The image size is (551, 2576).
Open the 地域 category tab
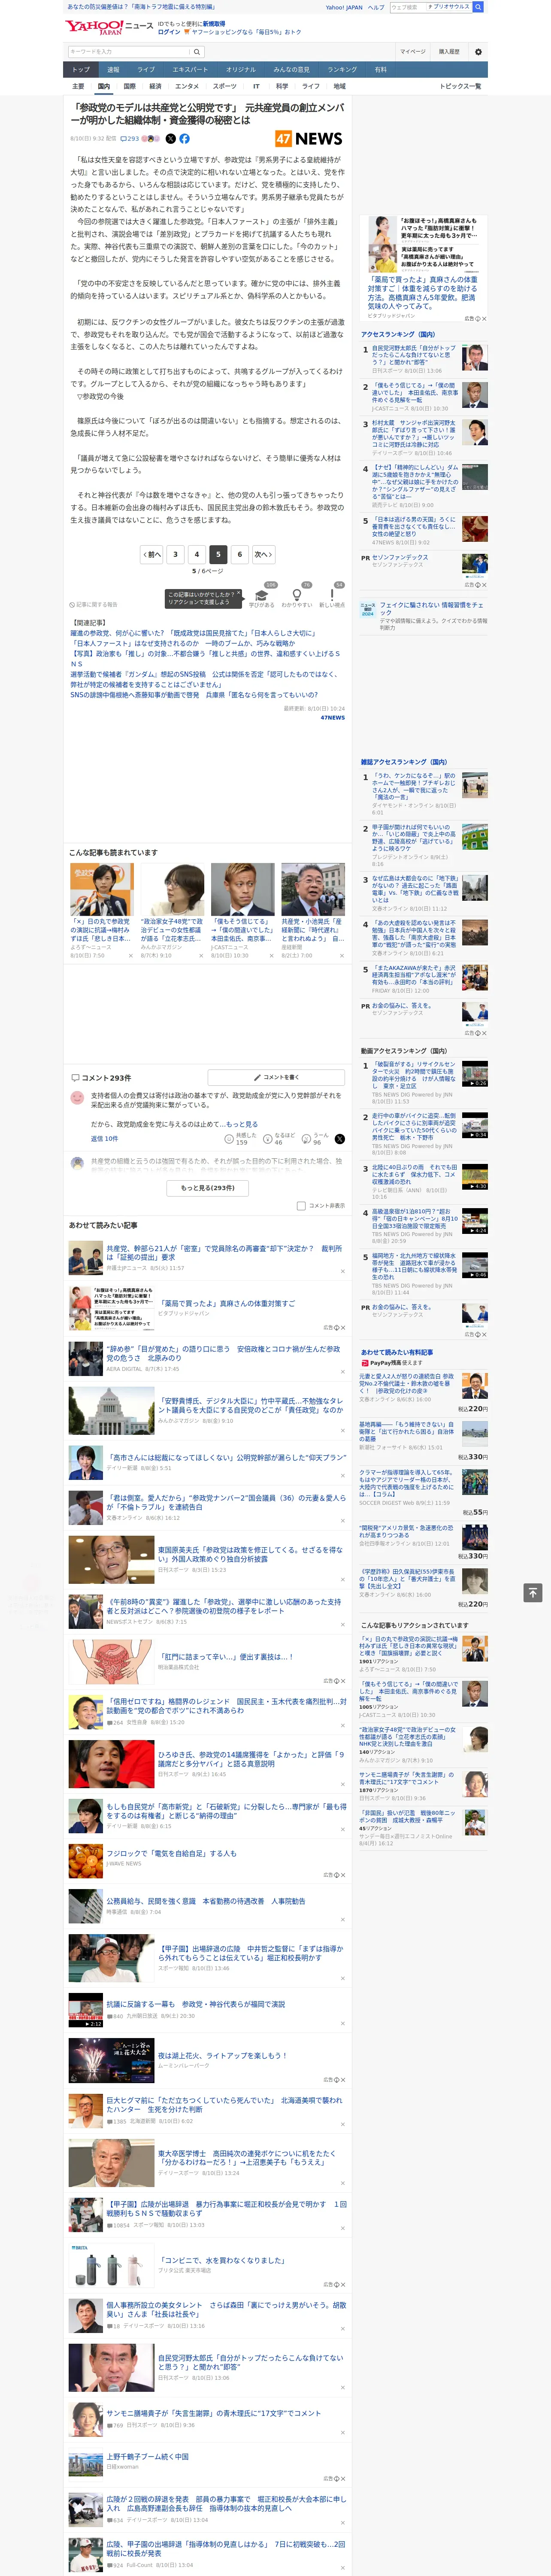coord(339,86)
